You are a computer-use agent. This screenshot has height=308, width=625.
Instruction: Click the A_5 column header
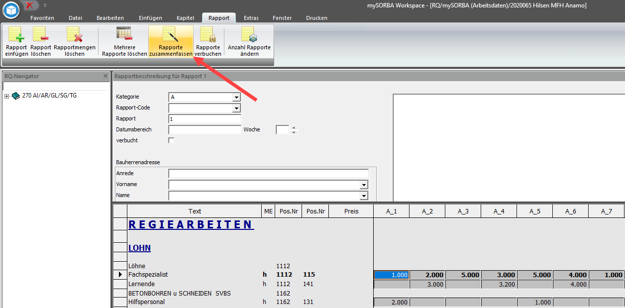coord(535,211)
